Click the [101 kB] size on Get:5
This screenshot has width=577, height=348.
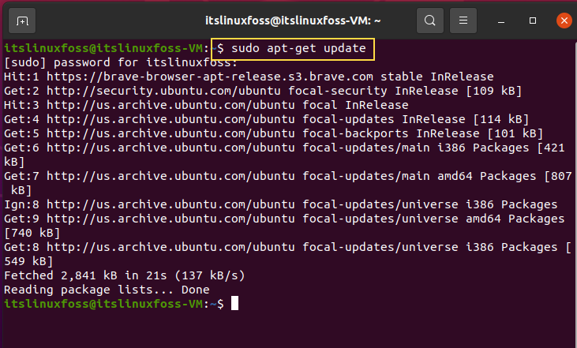coord(515,133)
